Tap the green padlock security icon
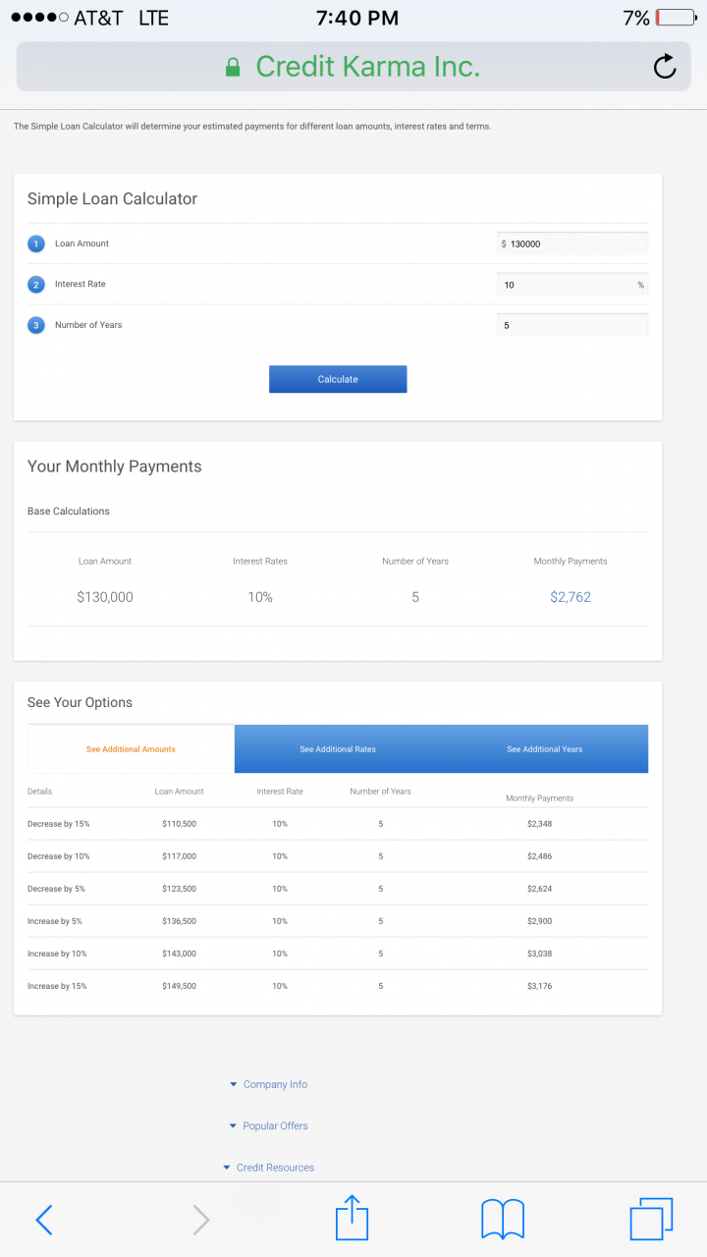Screen dimensions: 707x1257 pos(233,67)
